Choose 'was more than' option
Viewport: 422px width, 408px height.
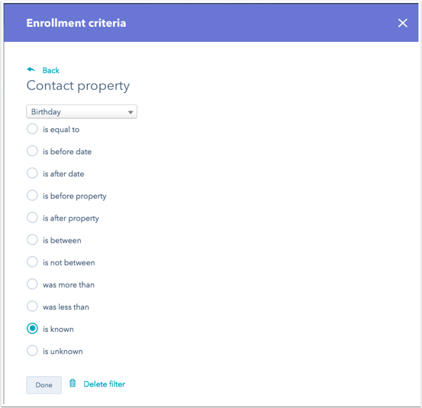click(x=32, y=284)
